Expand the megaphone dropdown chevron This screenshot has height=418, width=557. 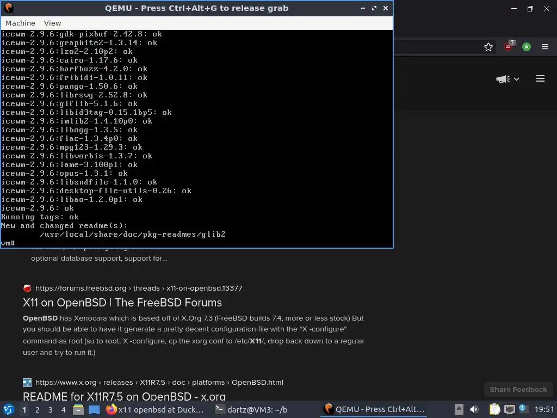(517, 79)
